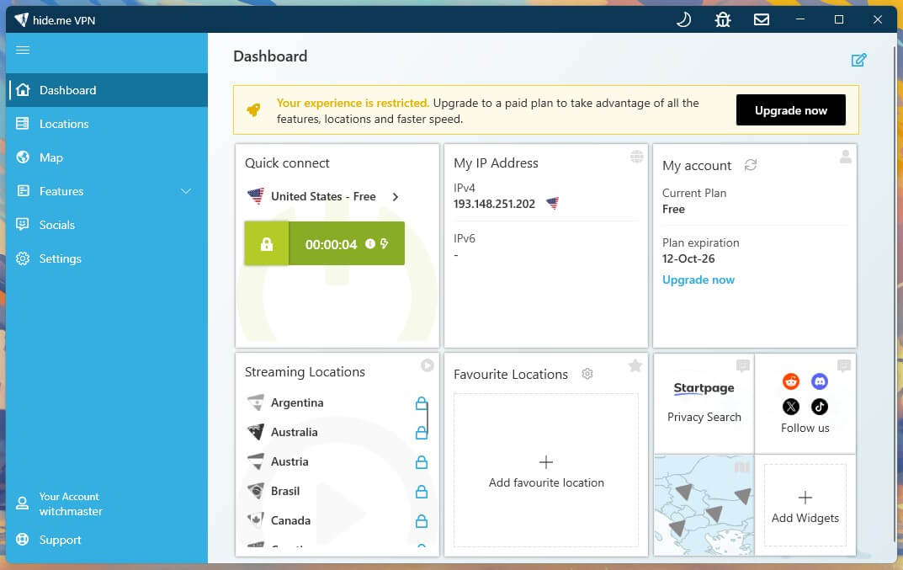This screenshot has height=570, width=903.
Task: Click plan expiration date 12-Oct-26
Action: point(688,258)
